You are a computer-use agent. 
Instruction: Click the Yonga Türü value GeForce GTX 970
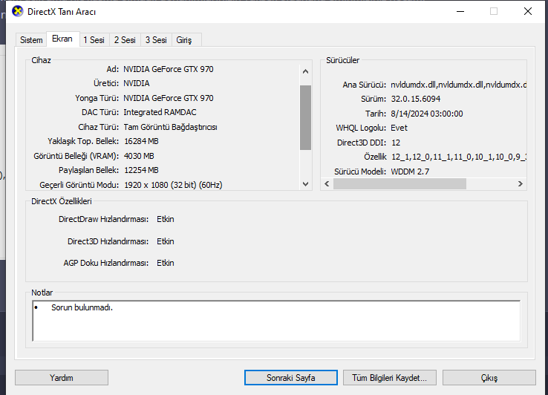point(169,98)
